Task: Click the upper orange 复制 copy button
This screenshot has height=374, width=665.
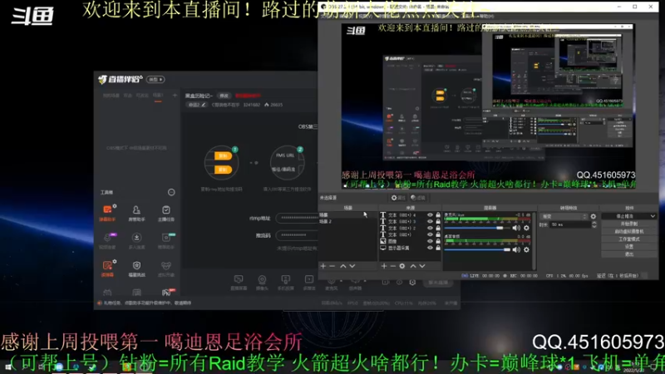Action: (x=223, y=155)
